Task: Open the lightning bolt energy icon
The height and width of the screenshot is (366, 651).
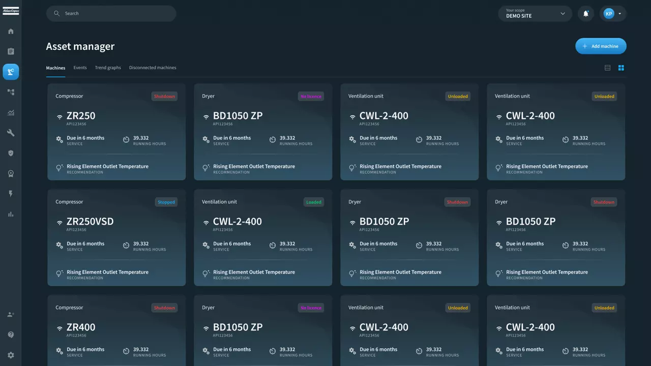Action: pyautogui.click(x=11, y=194)
